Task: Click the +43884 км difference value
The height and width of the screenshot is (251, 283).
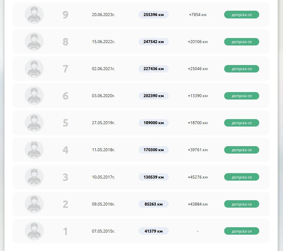Action: point(198,204)
